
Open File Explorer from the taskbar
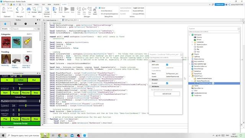click(x=66, y=135)
